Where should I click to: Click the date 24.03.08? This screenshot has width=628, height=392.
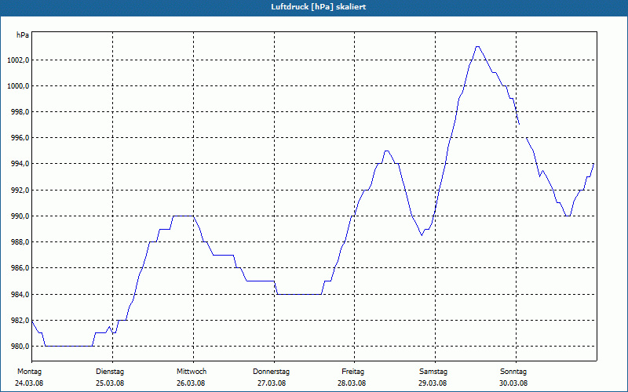click(x=29, y=383)
